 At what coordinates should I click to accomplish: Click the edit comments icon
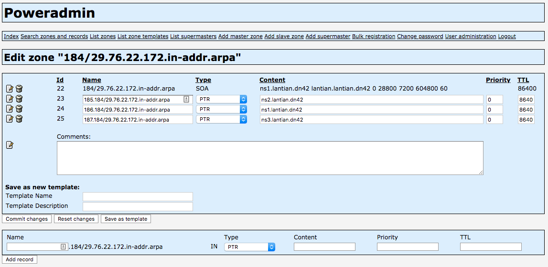click(10, 145)
